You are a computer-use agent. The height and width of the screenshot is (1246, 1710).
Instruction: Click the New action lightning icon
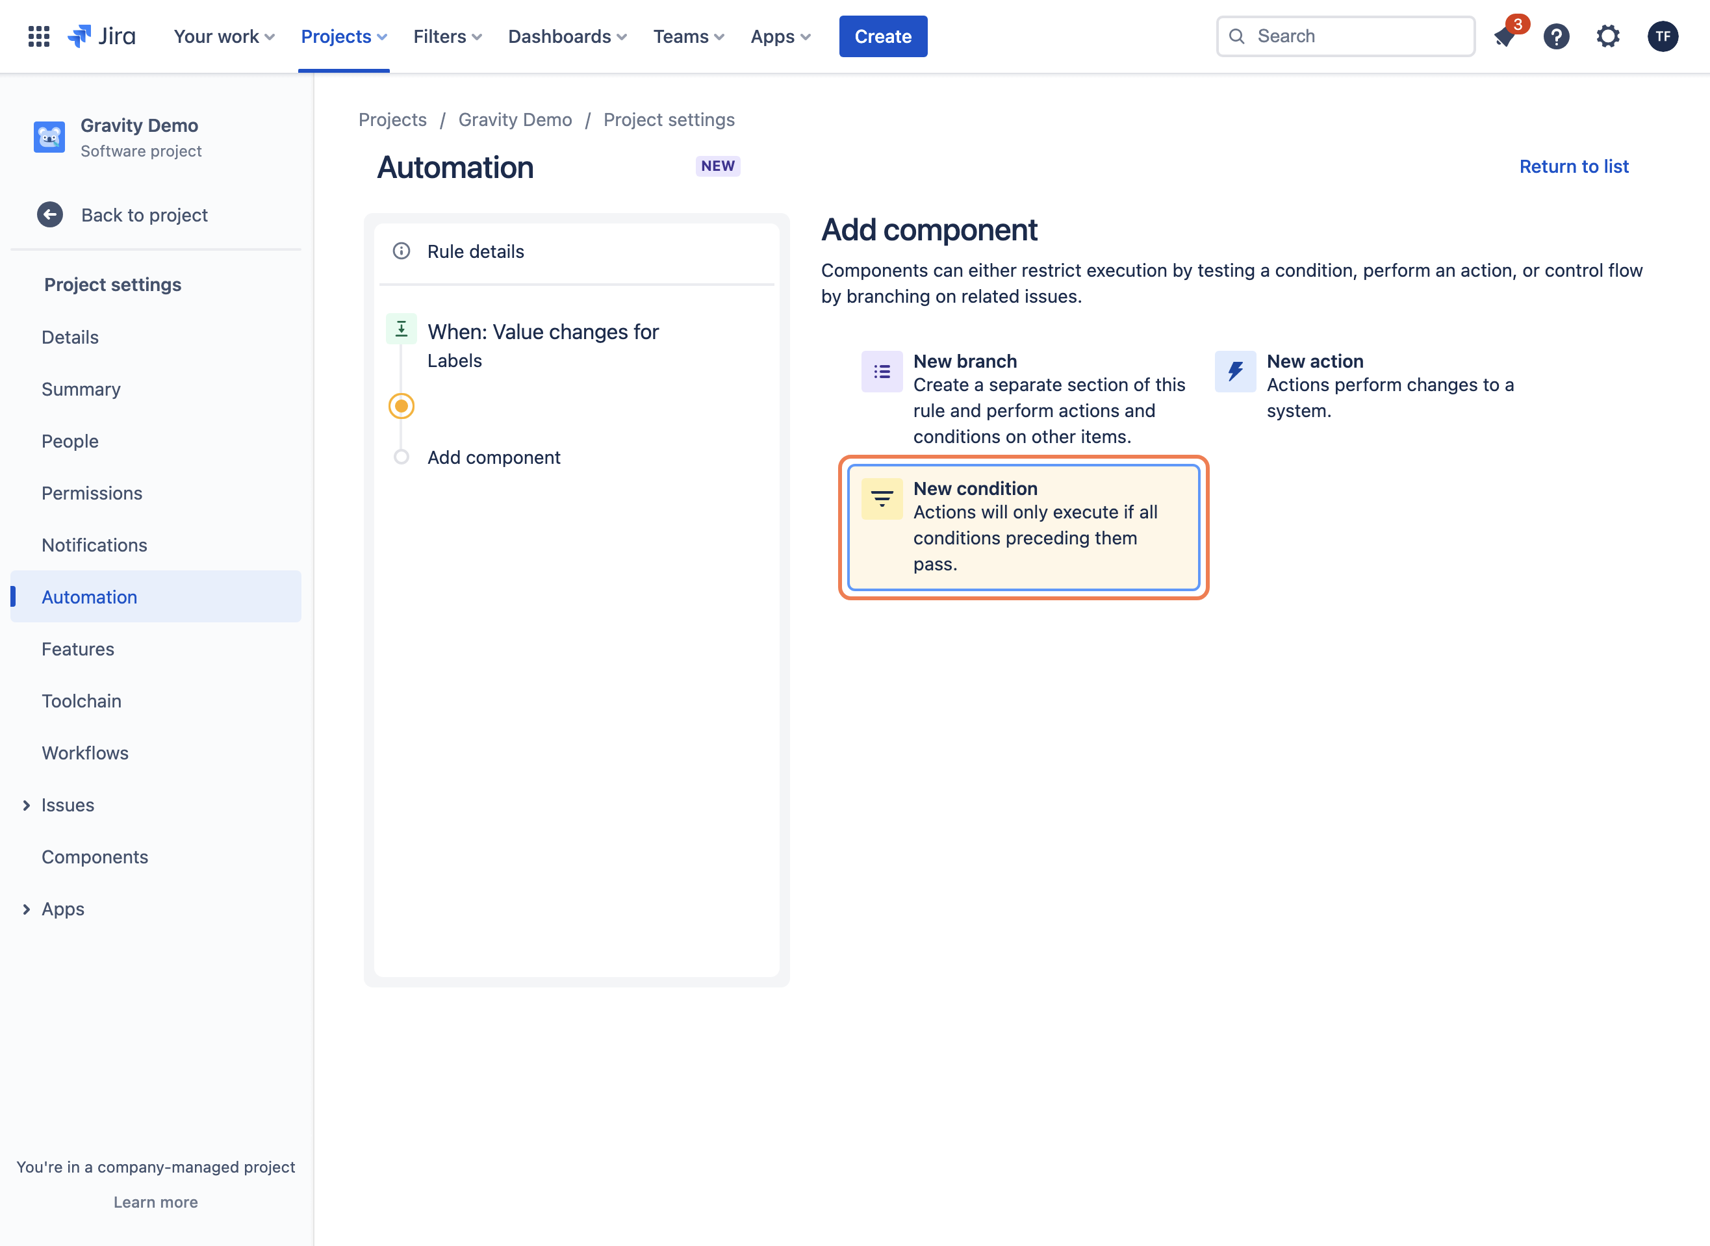point(1235,372)
